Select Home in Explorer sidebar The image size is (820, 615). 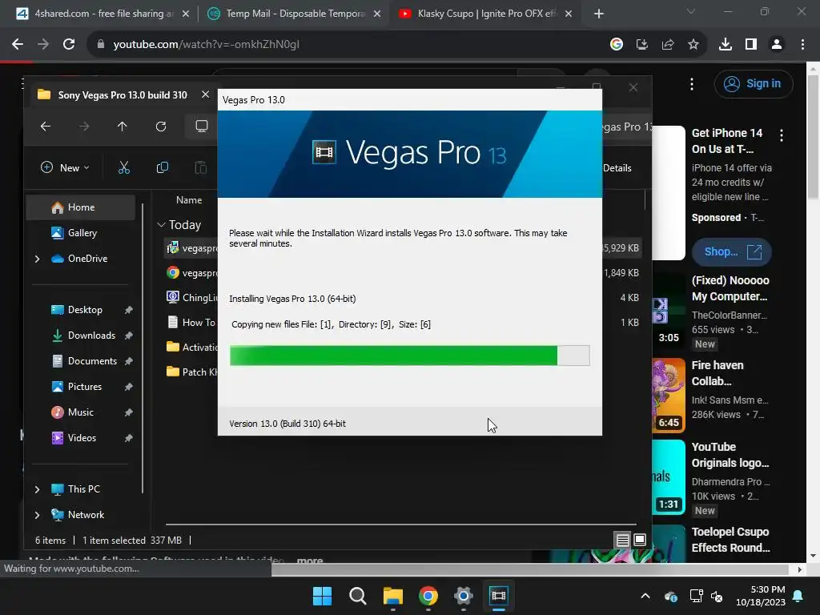click(81, 207)
